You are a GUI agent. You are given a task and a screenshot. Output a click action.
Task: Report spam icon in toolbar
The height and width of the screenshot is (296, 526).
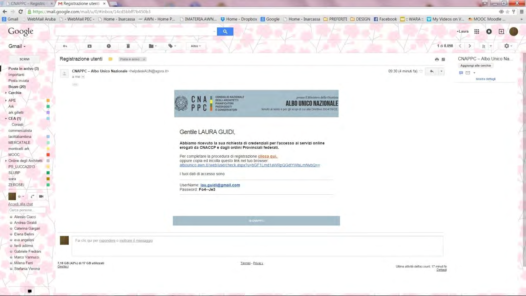click(x=109, y=46)
